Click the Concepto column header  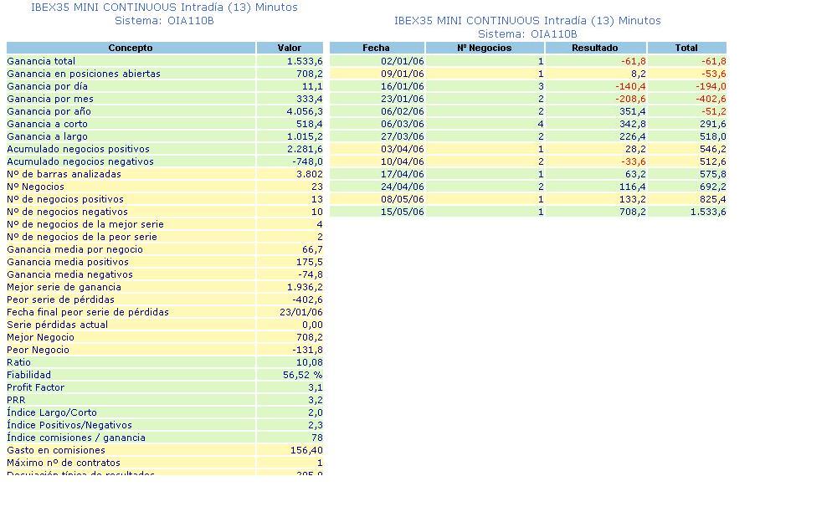click(131, 48)
